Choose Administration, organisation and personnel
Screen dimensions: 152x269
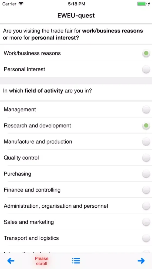tap(146, 206)
